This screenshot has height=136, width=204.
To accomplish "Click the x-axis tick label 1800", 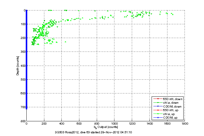I will [x=185, y=124].
